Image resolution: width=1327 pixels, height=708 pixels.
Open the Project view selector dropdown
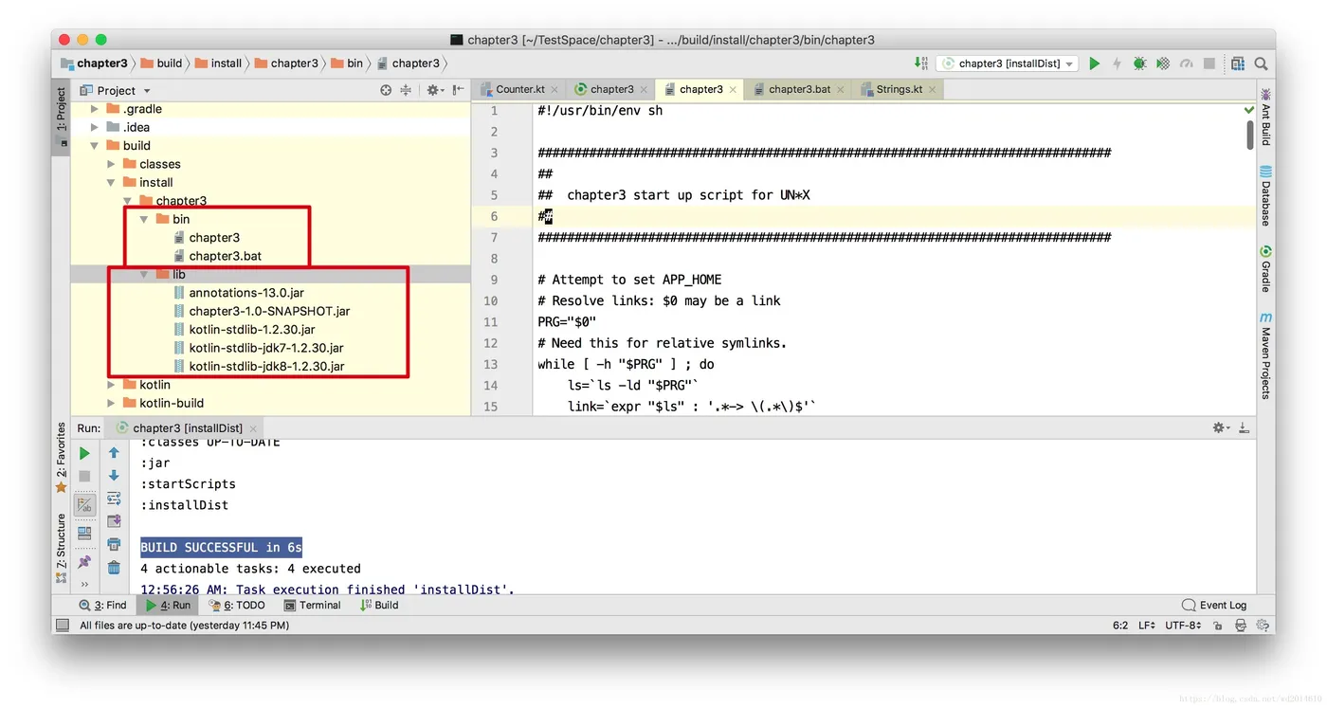[116, 90]
